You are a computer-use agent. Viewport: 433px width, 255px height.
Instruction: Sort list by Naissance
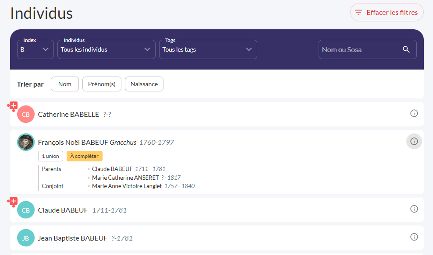[x=144, y=84]
